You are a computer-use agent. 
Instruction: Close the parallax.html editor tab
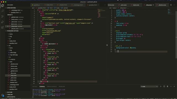[x=98, y=5]
